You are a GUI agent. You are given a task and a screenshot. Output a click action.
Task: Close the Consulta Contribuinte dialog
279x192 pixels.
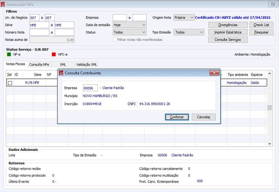pos(214,73)
